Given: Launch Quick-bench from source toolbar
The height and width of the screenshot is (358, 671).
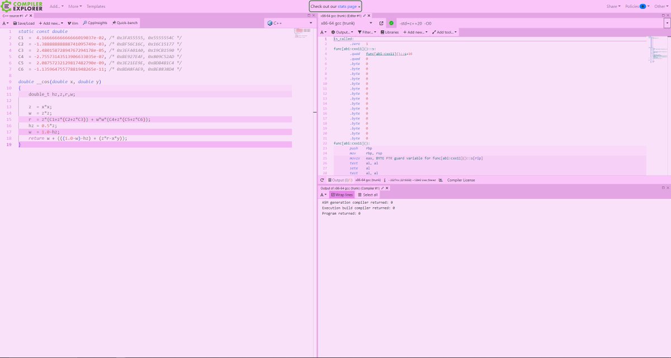Looking at the screenshot, I should click(125, 23).
